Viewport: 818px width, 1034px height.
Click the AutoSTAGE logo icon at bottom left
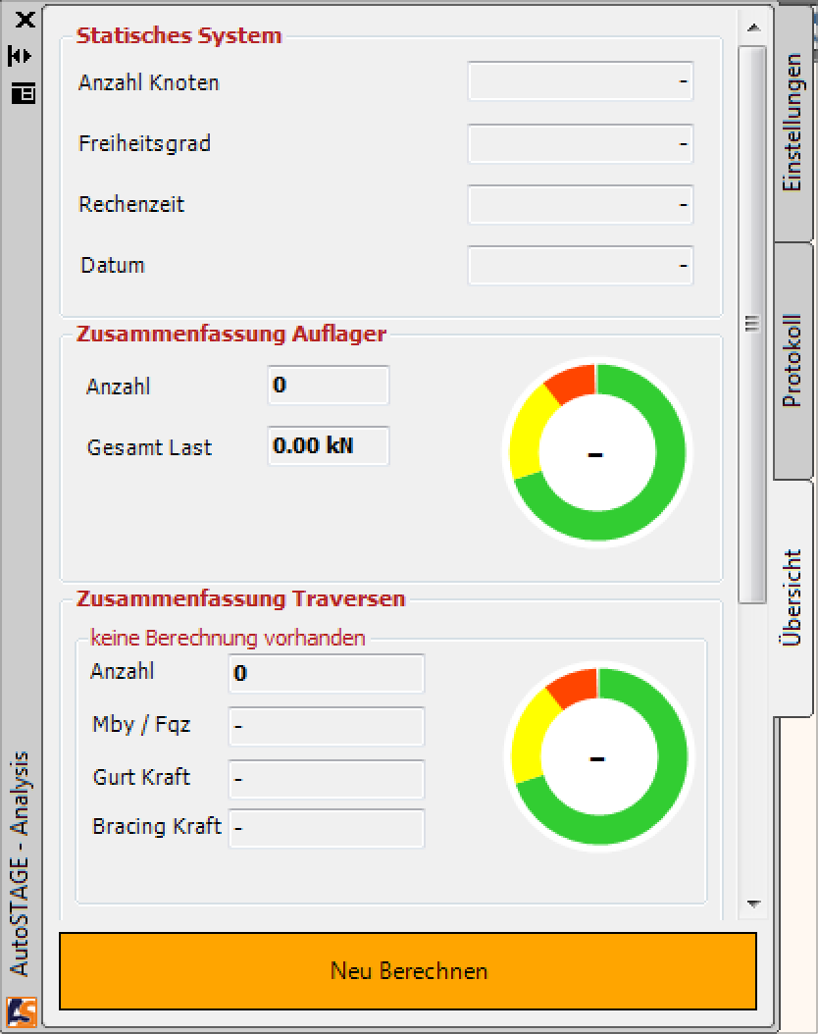[23, 1012]
